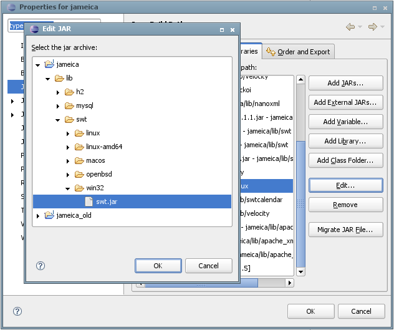Select the openbsd folder label
Image resolution: width=394 pixels, height=330 pixels.
click(x=99, y=174)
